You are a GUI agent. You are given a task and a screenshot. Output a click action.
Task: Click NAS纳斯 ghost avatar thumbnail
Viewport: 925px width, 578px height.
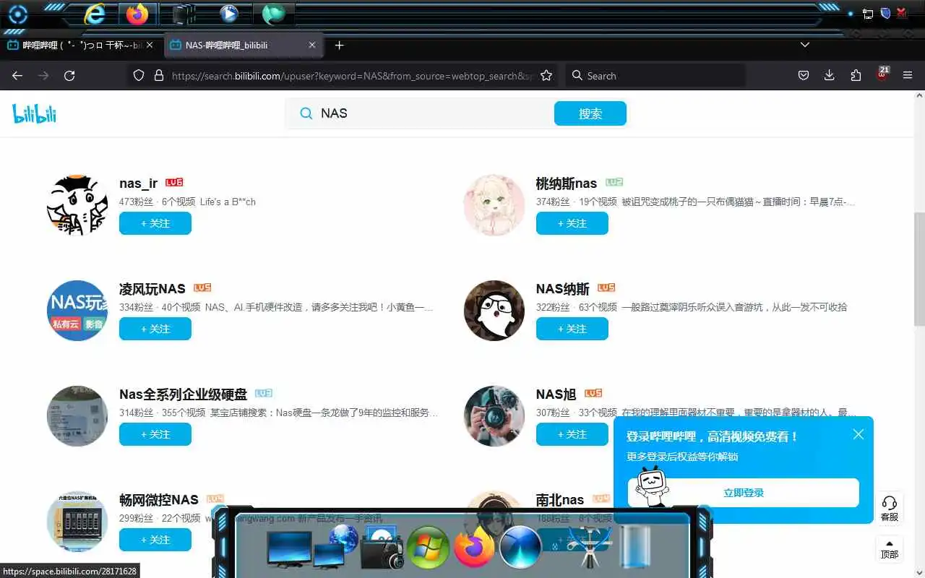click(494, 311)
